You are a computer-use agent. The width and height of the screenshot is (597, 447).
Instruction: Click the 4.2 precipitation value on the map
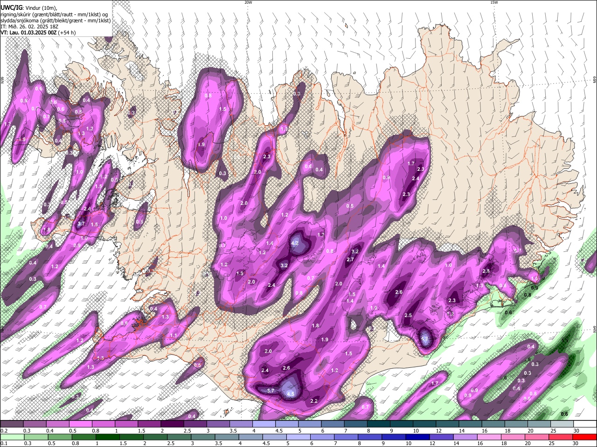pos(295,243)
